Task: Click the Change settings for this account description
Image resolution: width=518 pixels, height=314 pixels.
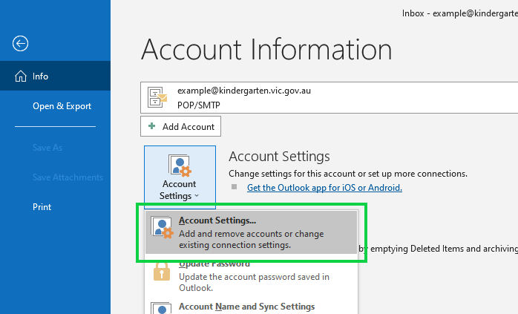Action: [x=348, y=174]
